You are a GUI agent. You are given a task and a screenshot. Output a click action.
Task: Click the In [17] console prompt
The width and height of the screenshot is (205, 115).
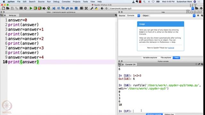[x=125, y=111]
